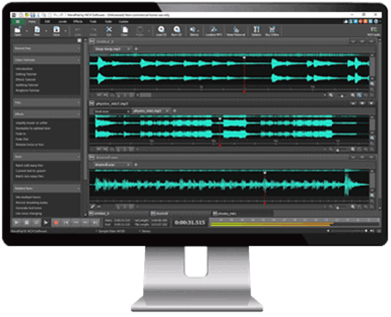Viewport: 391px width, 317px height.
Task: Collapse the Files sidebar section
Action: 78,102
